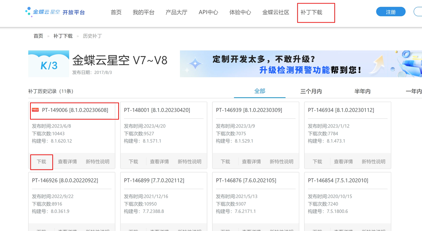This screenshot has height=231, width=422.
Task: Open the 升级检测预警功能 banner
Action: pos(301,64)
